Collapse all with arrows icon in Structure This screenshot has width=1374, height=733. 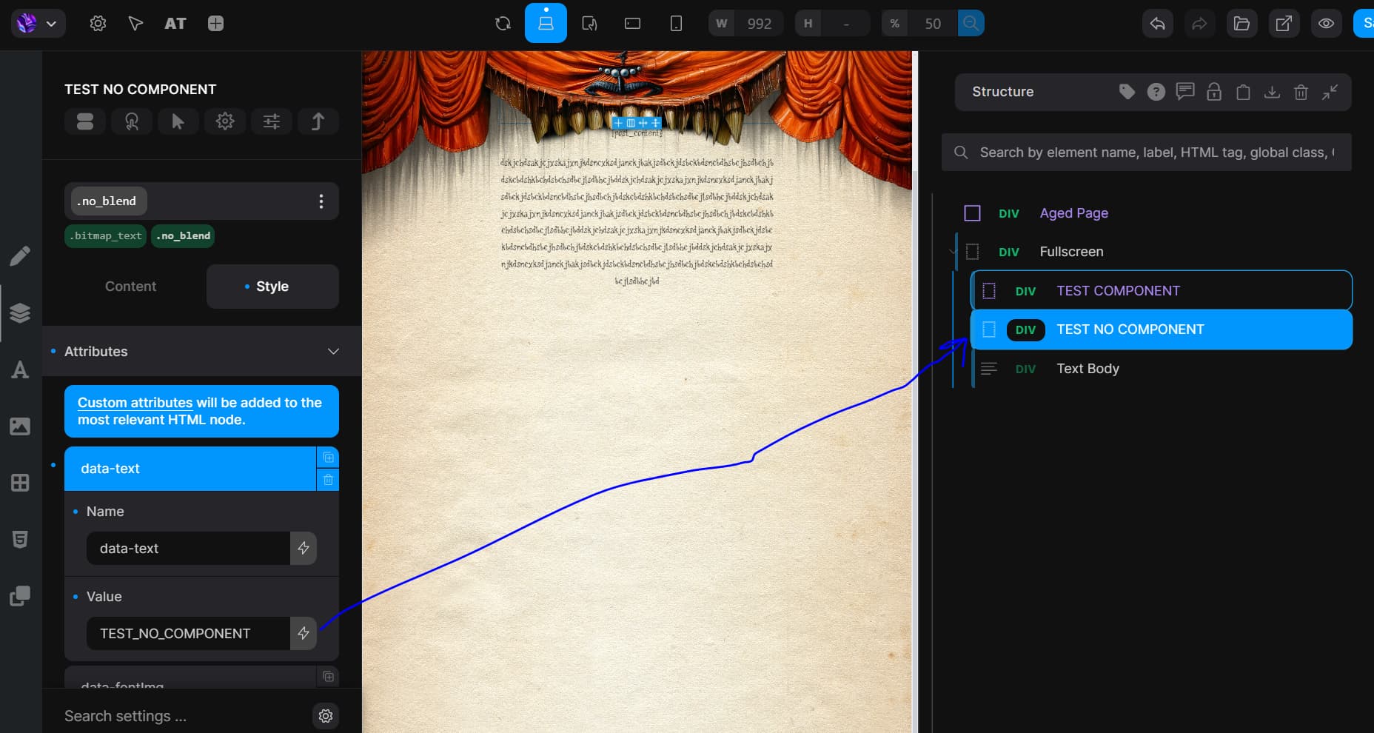coord(1330,92)
